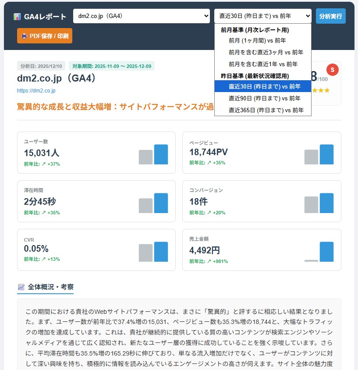Click the gold star rating
This screenshot has width=358, height=370.
coord(323,90)
